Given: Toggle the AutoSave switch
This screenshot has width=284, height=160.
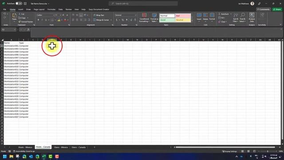Looking at the screenshot, I should 19,4.
